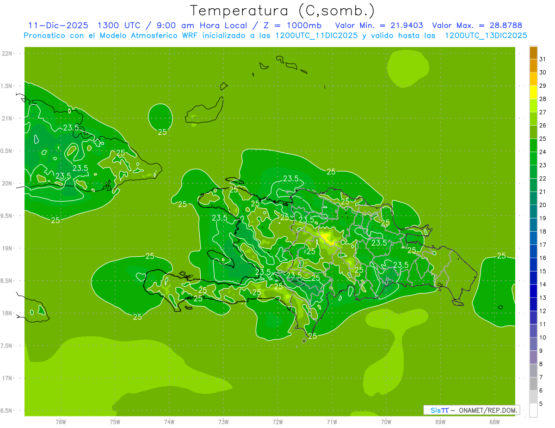Click the title 'Temperatura (C,somb.)'

(283, 10)
